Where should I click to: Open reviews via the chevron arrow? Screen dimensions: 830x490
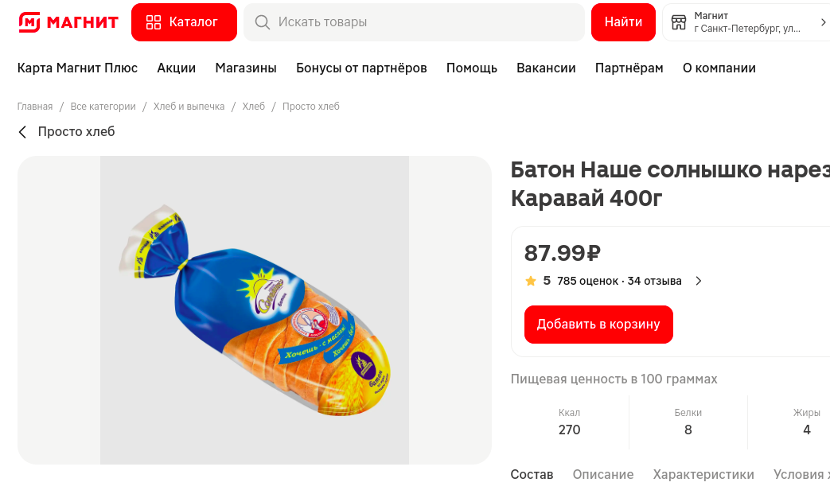click(x=699, y=281)
